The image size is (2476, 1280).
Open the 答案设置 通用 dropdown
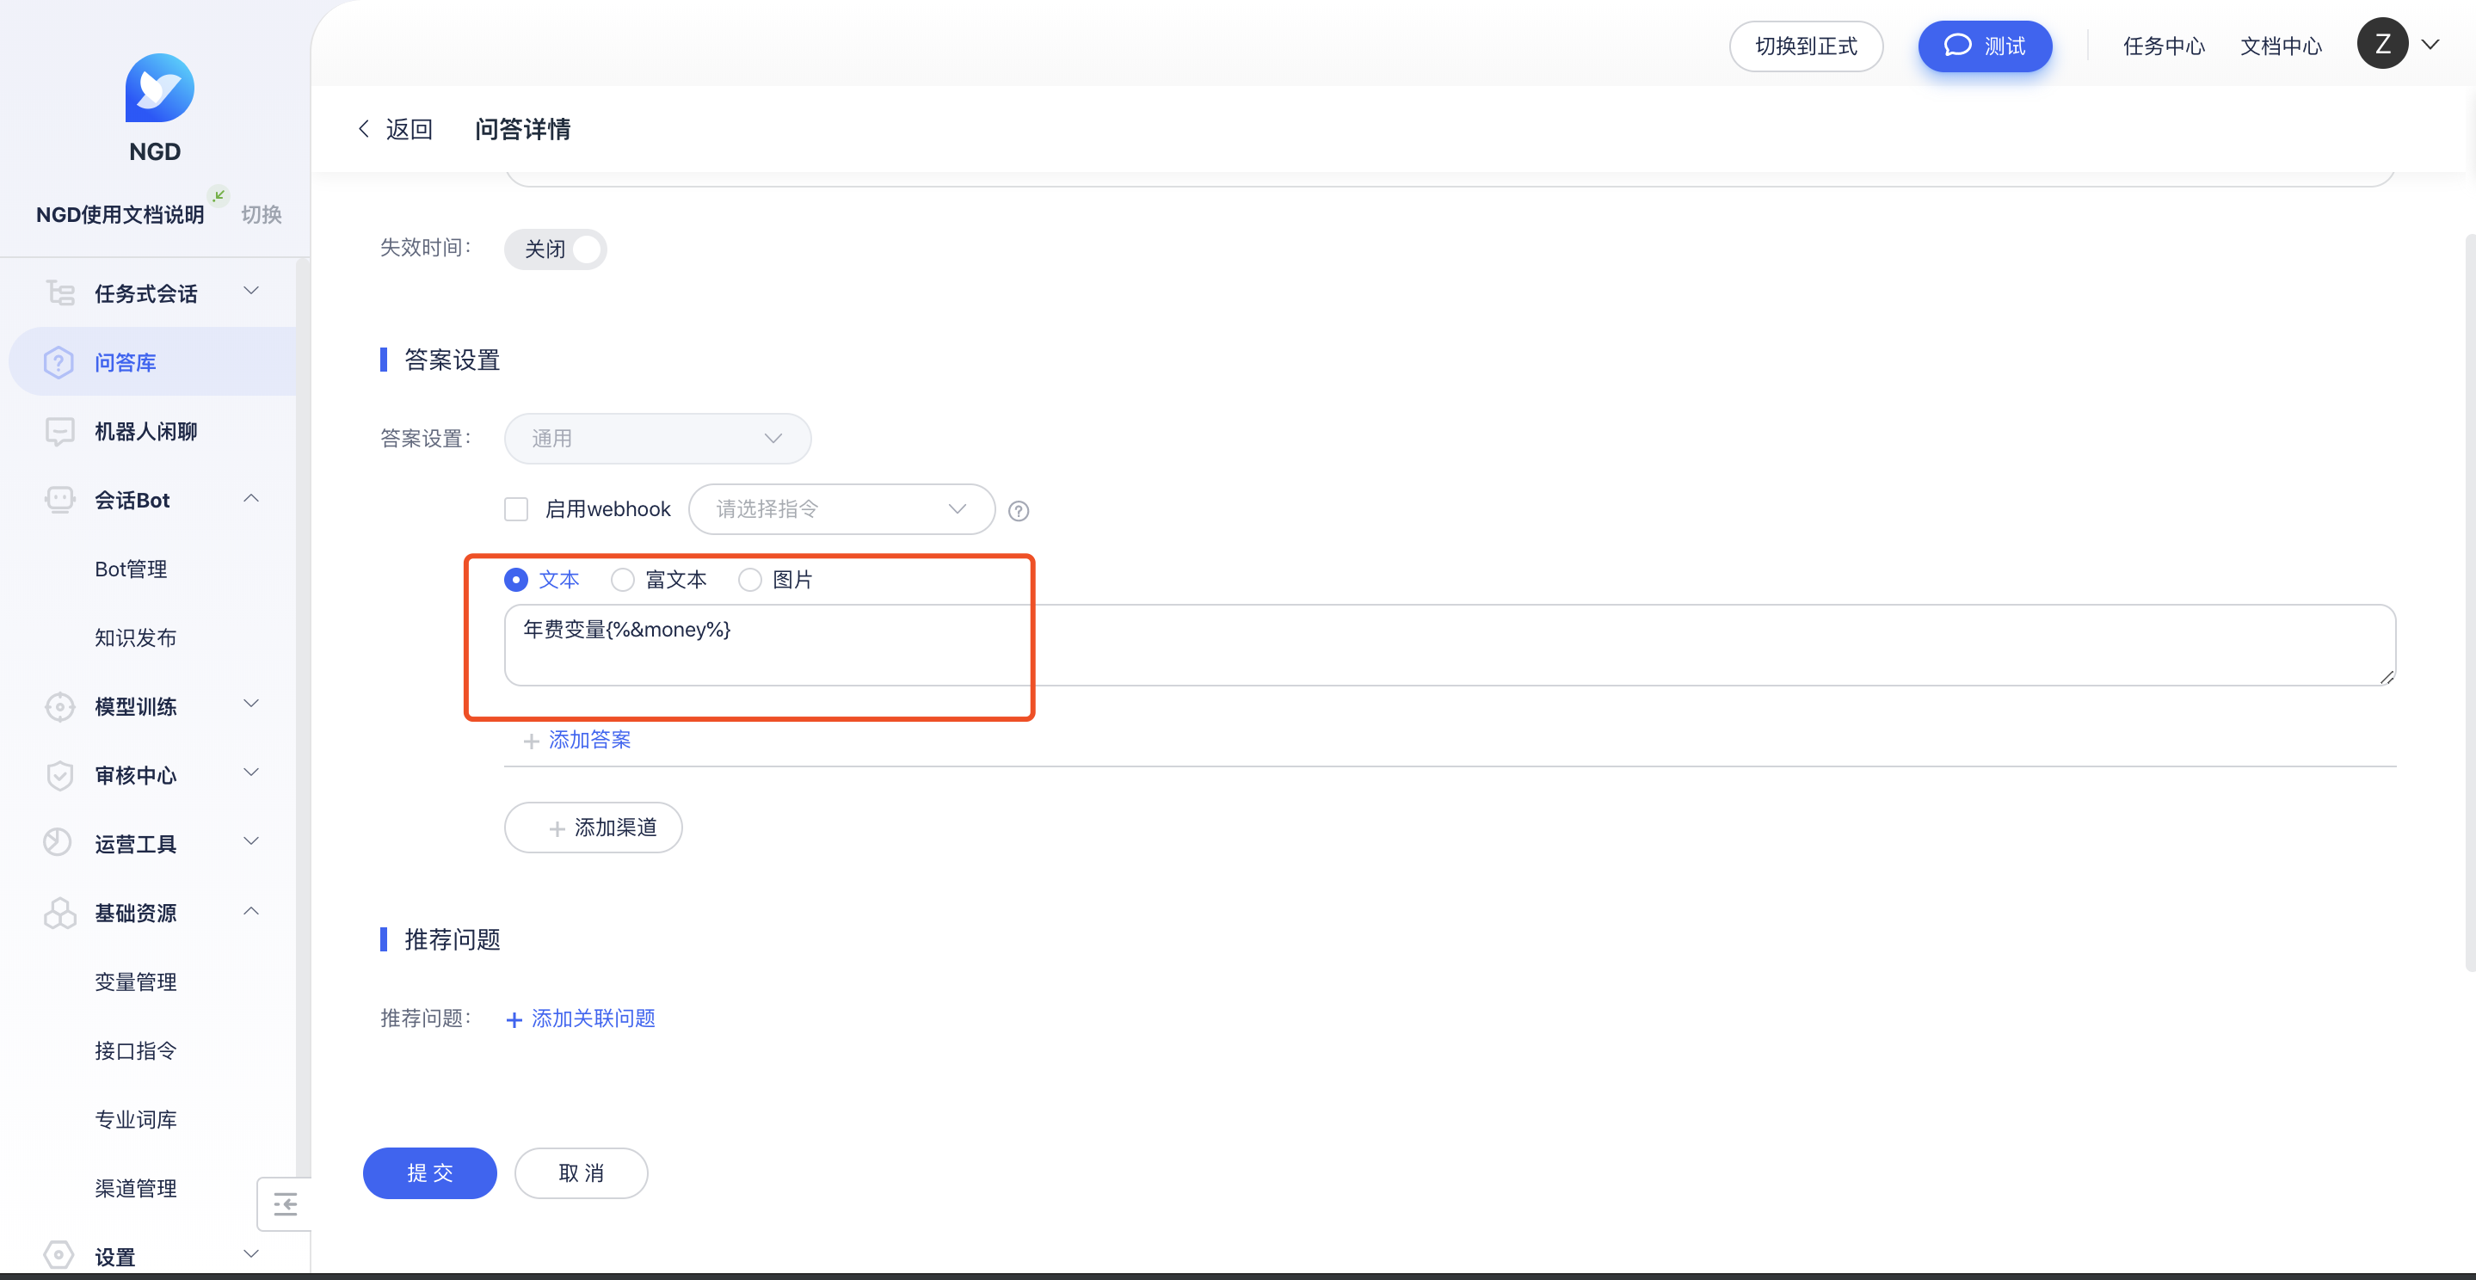click(x=657, y=440)
